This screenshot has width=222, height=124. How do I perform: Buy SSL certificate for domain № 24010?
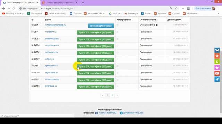click(x=95, y=73)
